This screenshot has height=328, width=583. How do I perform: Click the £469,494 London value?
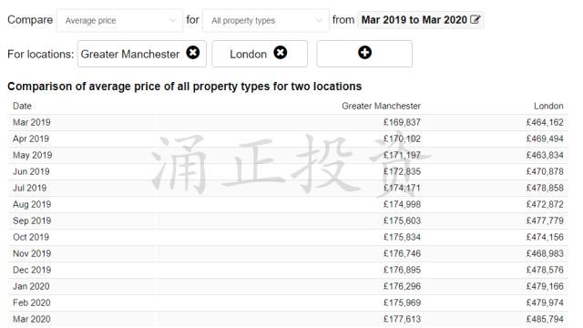pos(545,138)
